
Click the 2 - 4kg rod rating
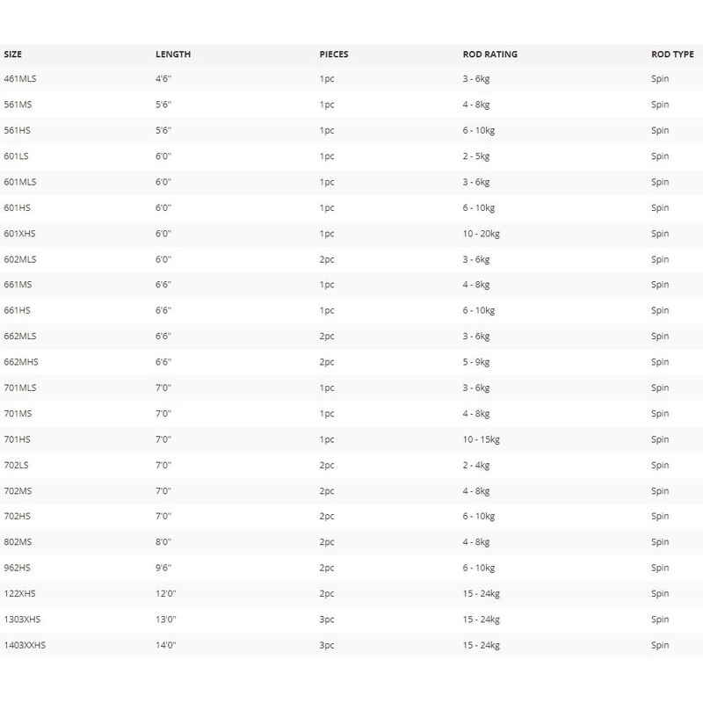[x=477, y=465]
